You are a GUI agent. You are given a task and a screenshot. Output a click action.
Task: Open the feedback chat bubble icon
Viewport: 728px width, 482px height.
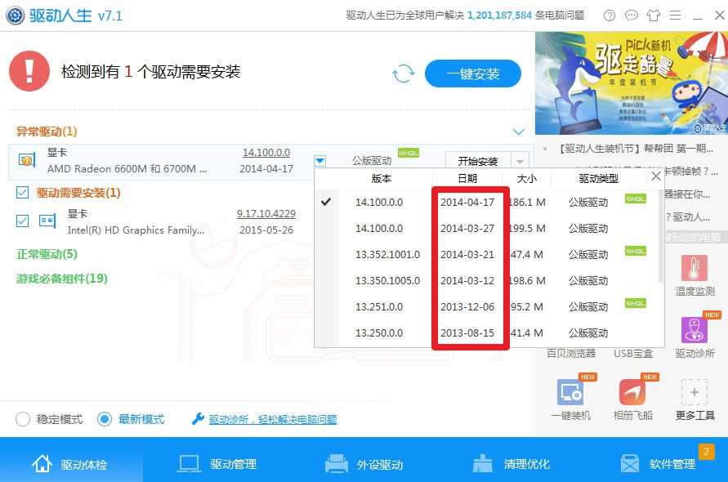[631, 16]
